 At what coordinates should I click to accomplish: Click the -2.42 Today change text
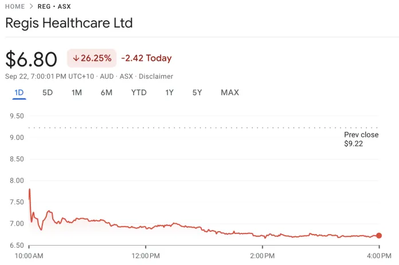(x=146, y=58)
